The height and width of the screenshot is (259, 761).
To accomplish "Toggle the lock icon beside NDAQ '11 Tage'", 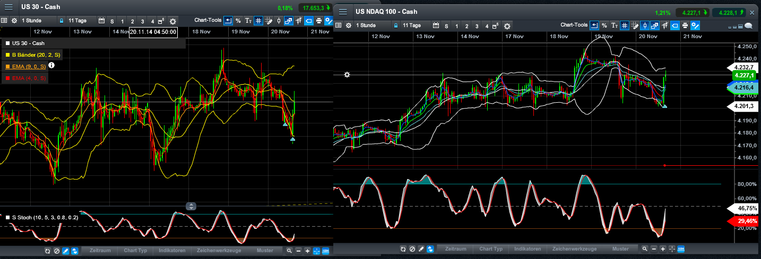I will point(396,25).
